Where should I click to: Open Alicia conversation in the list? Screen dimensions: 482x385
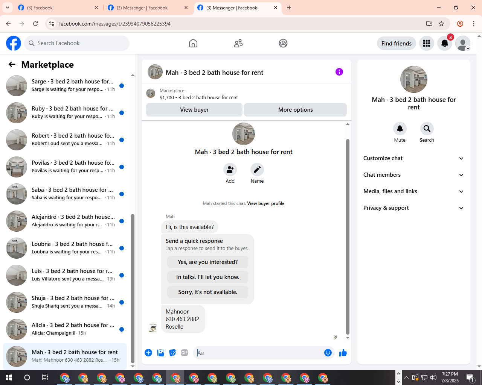coord(65,329)
